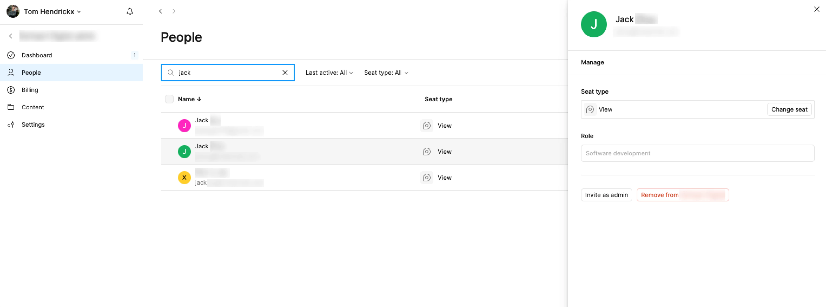The image size is (826, 307).
Task: Click the Settings sliders icon
Action: 11,125
